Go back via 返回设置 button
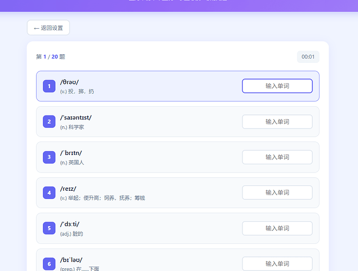Viewport: 358px width, 271px height. pyautogui.click(x=48, y=28)
